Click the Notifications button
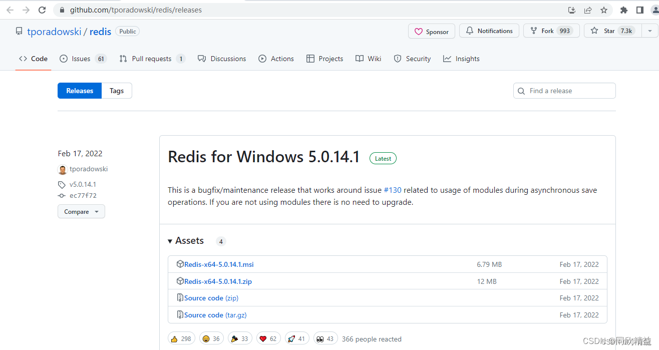The image size is (659, 350). (x=489, y=31)
